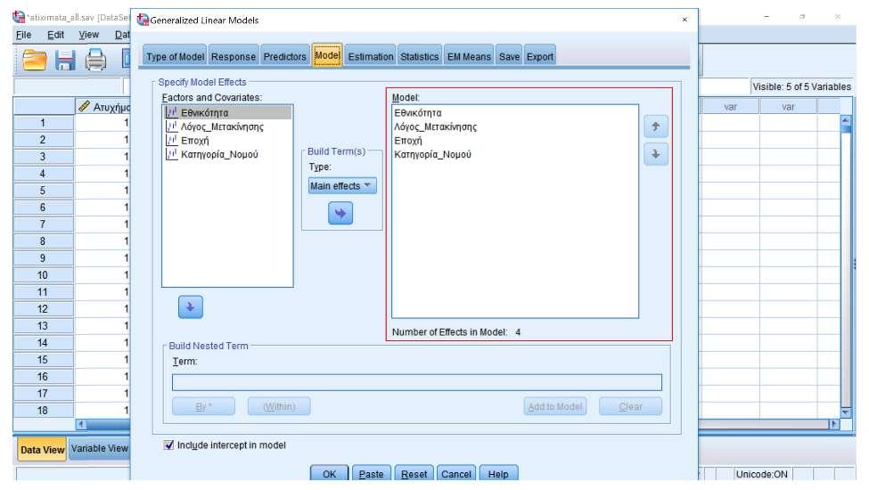Add term to model with Build Term arrow
869x490 pixels.
pos(340,213)
